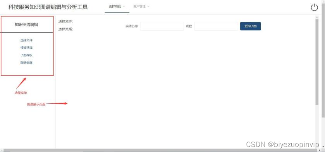The height and width of the screenshot is (152, 325).
Task: Click the 跳数 label
Action: tap(189, 26)
